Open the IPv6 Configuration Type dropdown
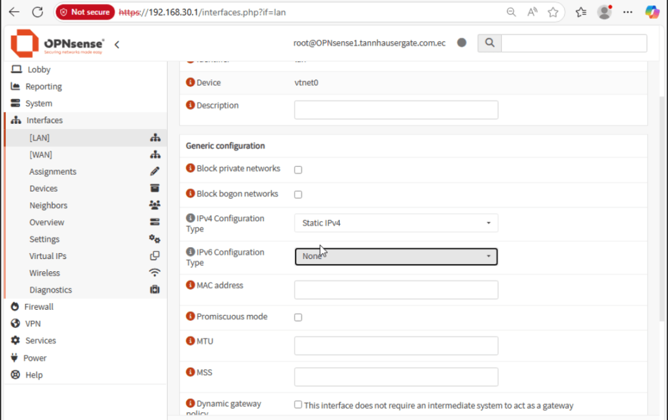The width and height of the screenshot is (668, 420). tap(396, 256)
